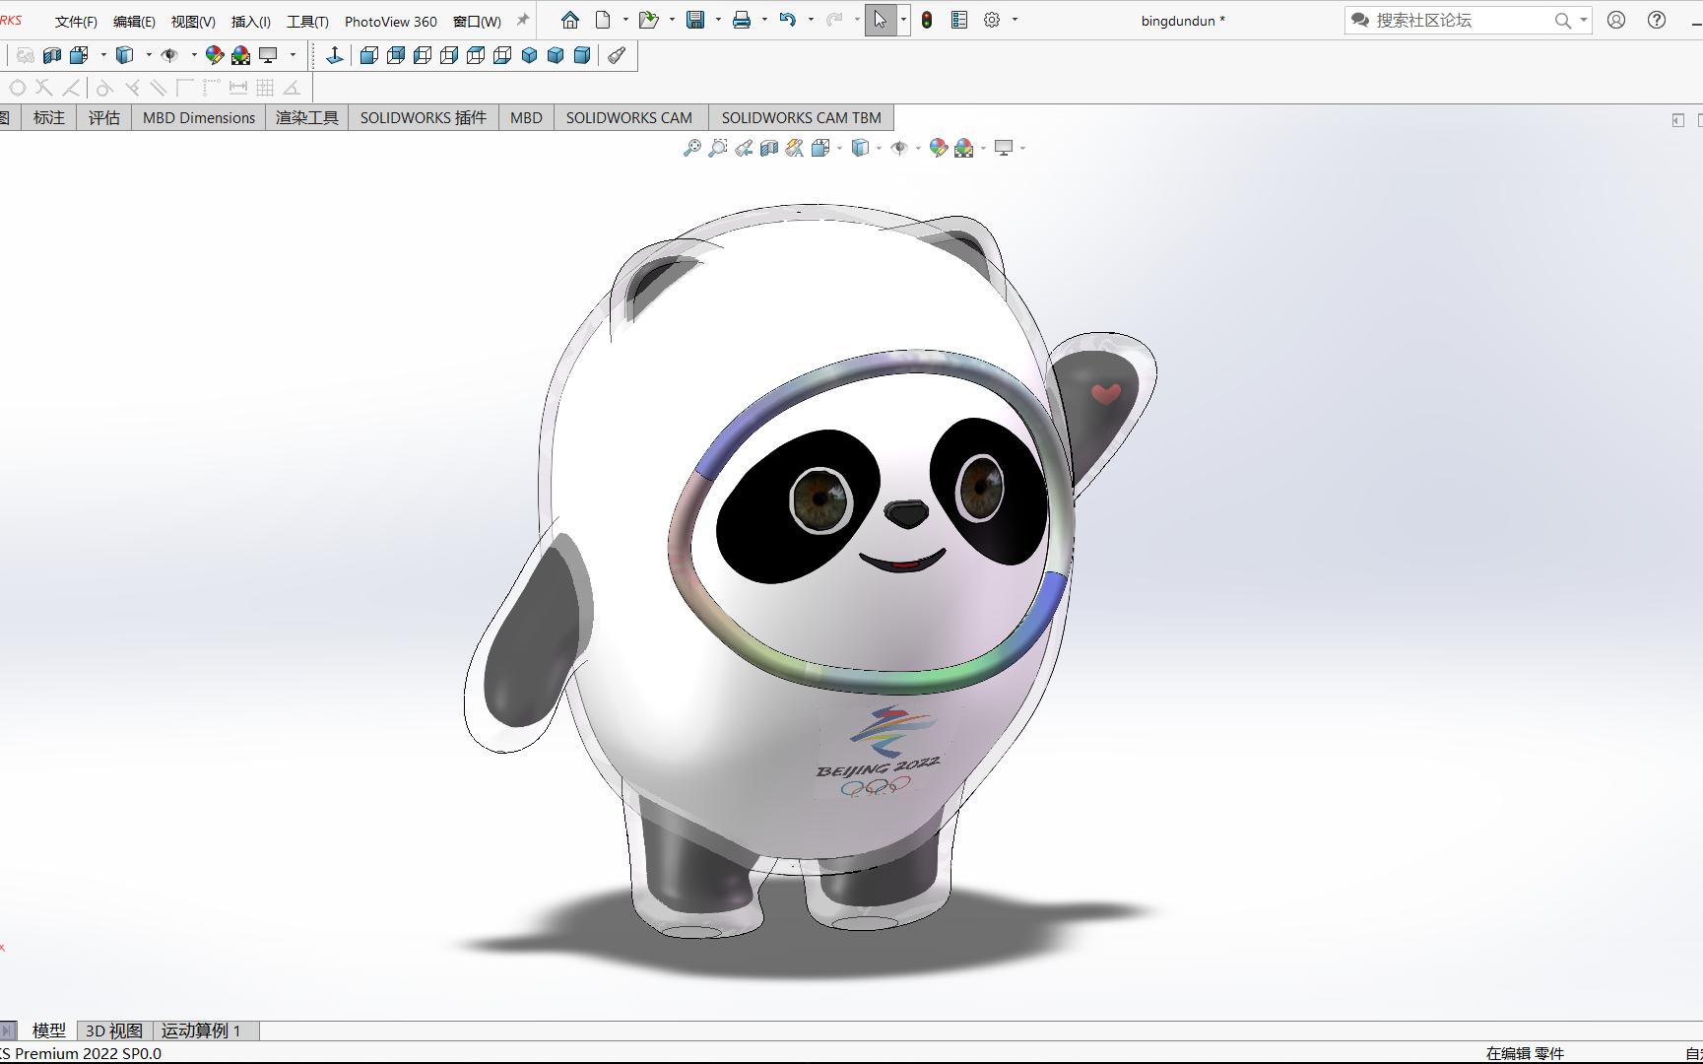Click View Orientation cube in viewport toolbar
Image resolution: width=1703 pixels, height=1064 pixels.
click(x=820, y=148)
